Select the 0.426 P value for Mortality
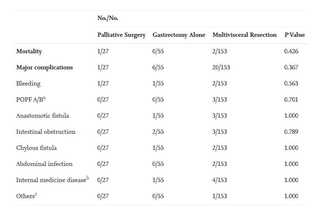332x211 pixels. [x=291, y=51]
